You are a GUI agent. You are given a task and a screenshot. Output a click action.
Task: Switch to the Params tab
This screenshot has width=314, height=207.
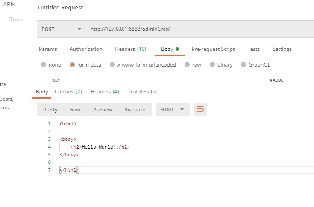point(48,49)
